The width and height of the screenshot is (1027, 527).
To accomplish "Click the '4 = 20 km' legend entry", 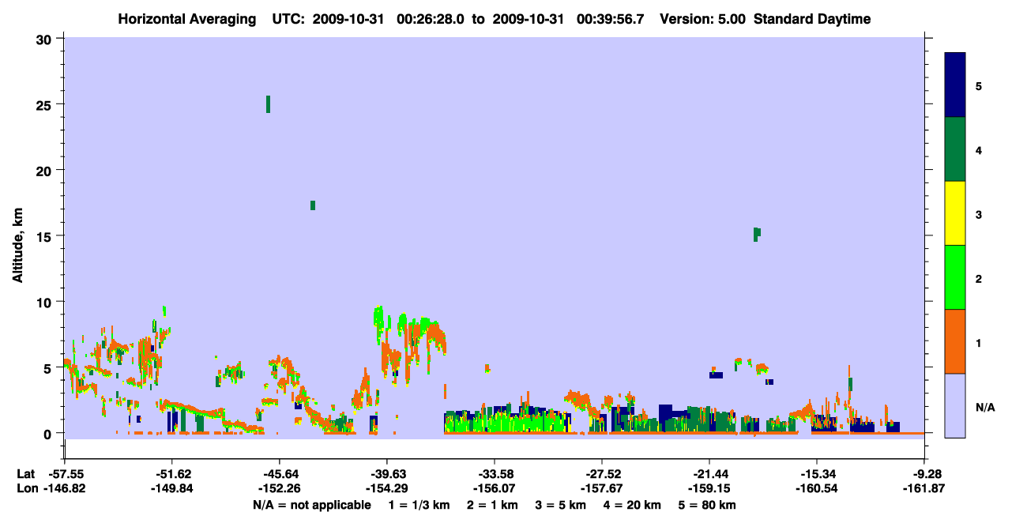I will point(634,505).
